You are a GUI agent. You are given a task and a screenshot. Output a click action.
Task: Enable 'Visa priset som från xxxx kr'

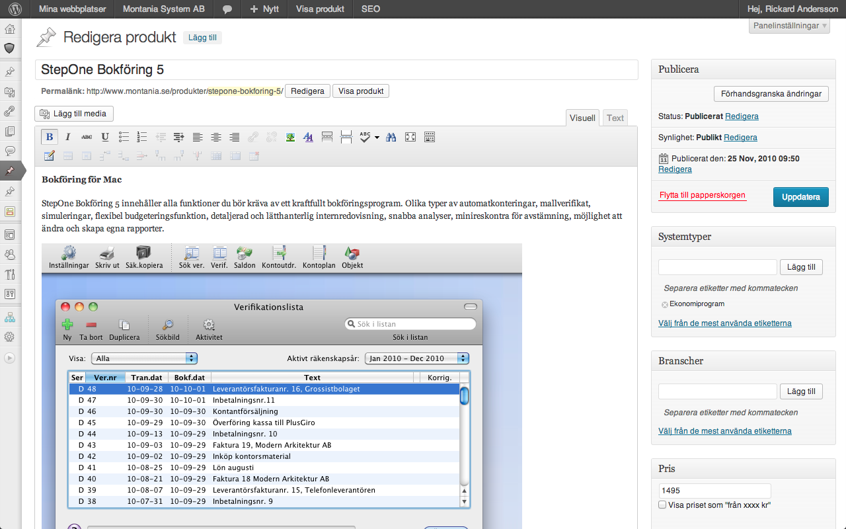tap(662, 505)
